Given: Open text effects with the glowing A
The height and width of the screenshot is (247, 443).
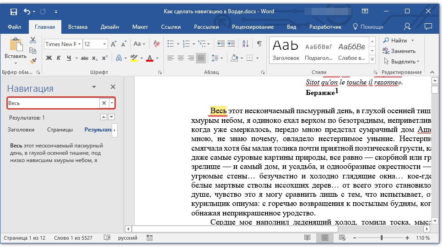Looking at the screenshot, I should pyautogui.click(x=119, y=58).
